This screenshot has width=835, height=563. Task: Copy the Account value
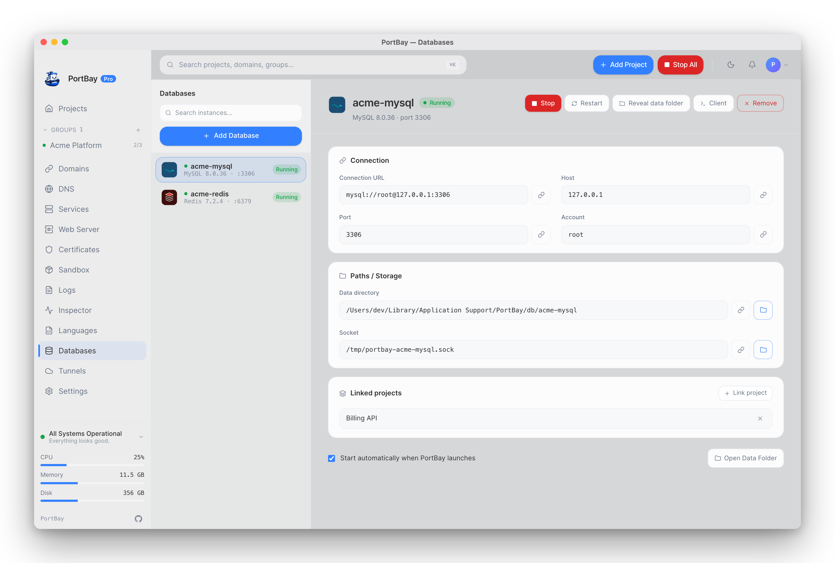[763, 234]
